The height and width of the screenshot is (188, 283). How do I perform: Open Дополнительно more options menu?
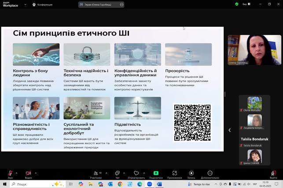pyautogui.click(x=209, y=174)
